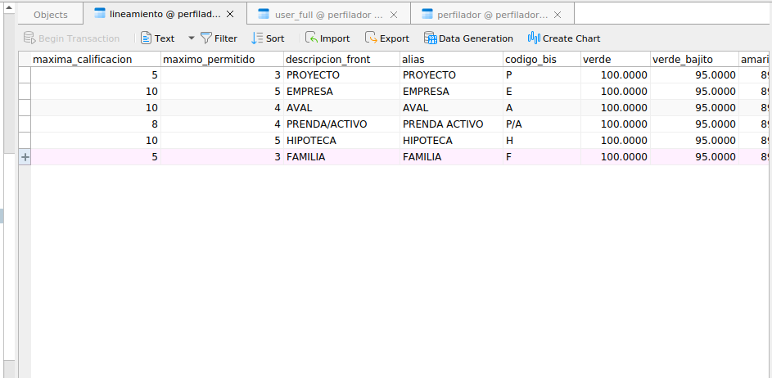Click the Sort toolbar icon

pyautogui.click(x=258, y=38)
